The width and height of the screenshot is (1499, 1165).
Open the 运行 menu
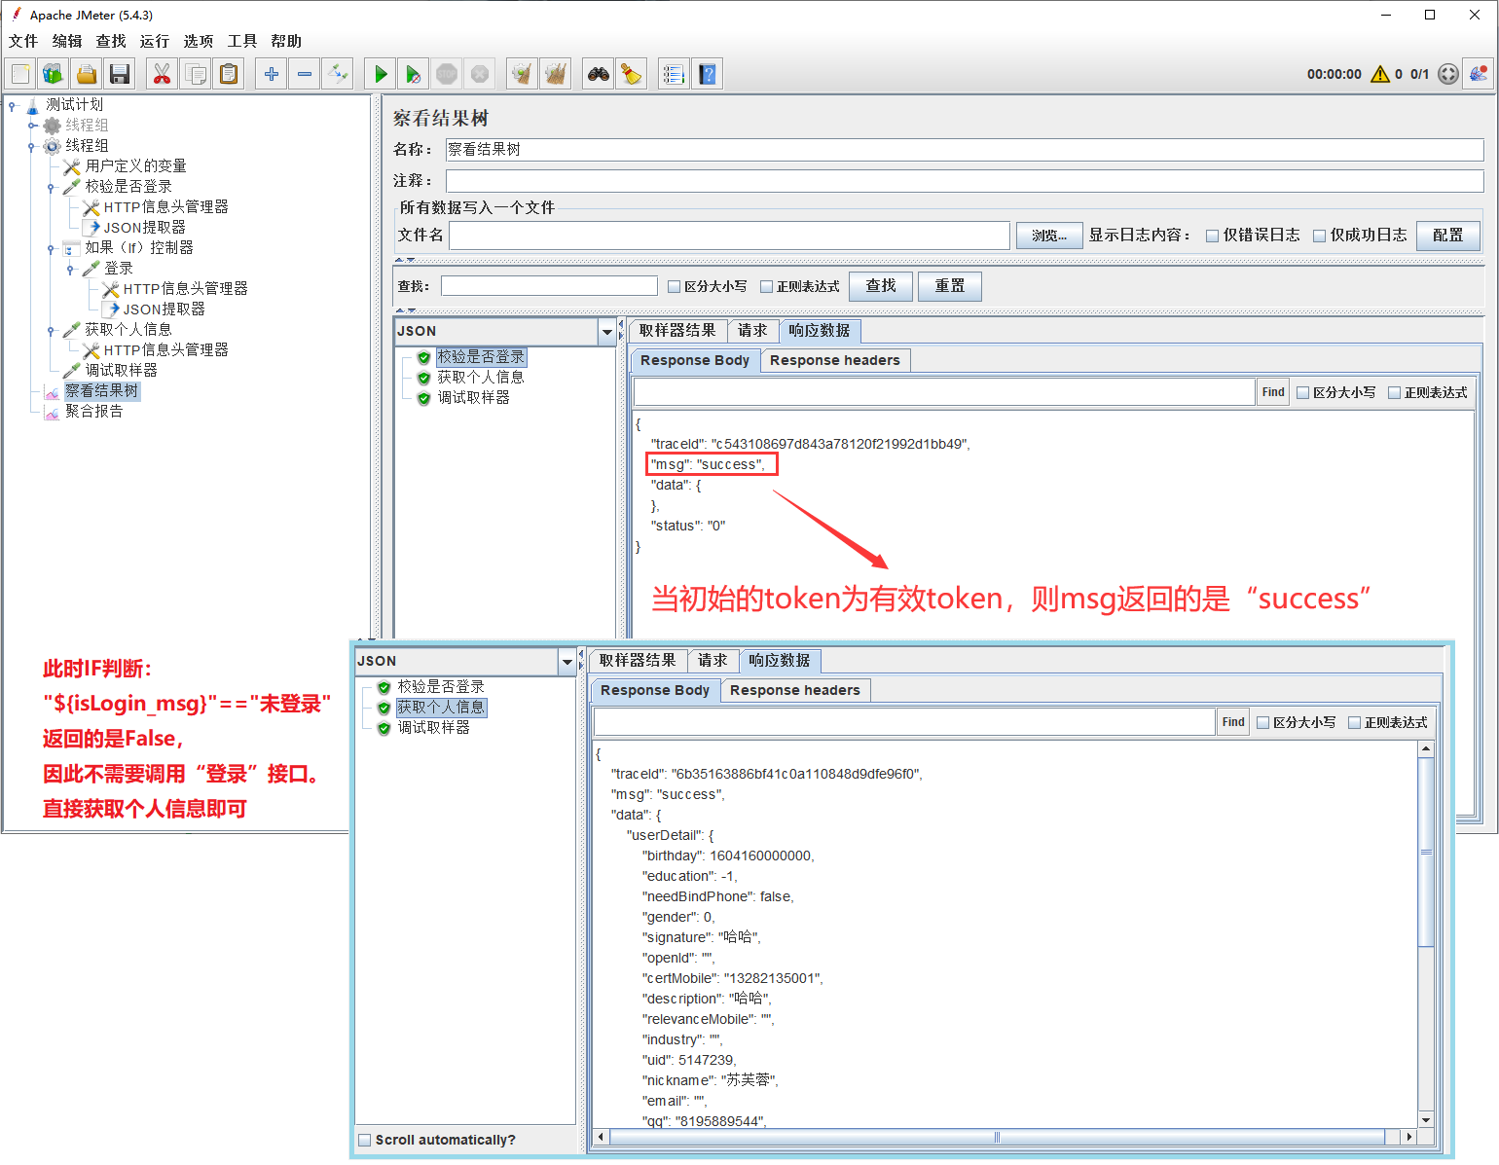[154, 41]
